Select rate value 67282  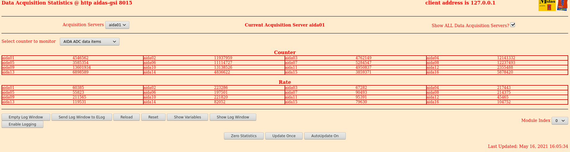point(361,88)
